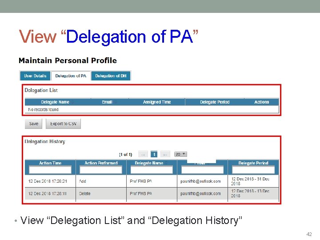
Task: Open the User Details tab
Action: [35, 76]
